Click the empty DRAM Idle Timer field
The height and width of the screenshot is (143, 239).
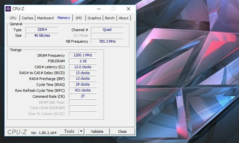83,102
